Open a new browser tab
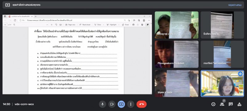 tap(36, 16)
